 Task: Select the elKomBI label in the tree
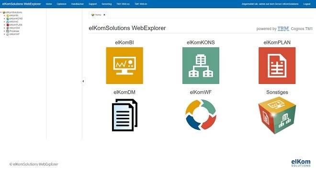click(x=14, y=15)
